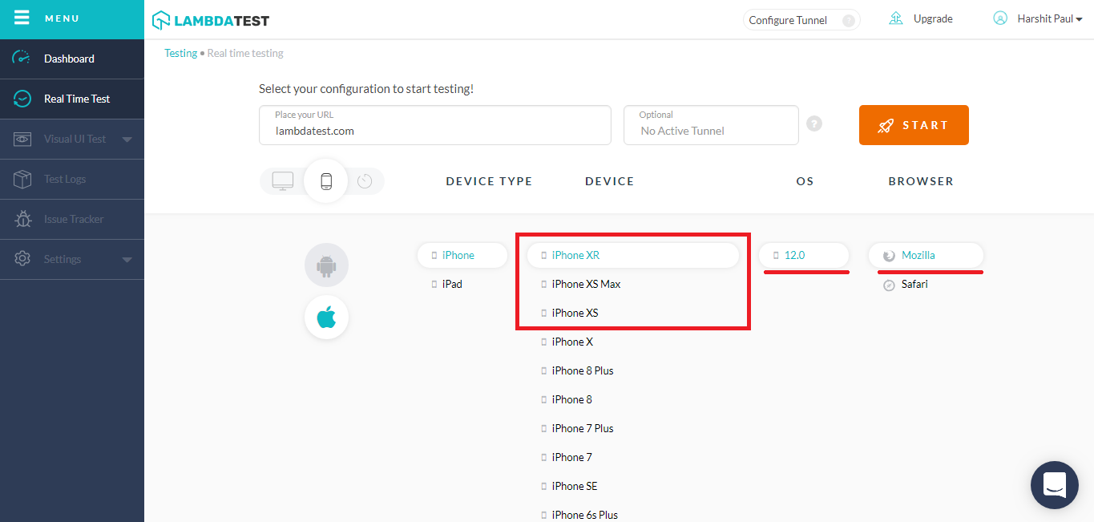Click the tunnel help question mark icon

(814, 124)
